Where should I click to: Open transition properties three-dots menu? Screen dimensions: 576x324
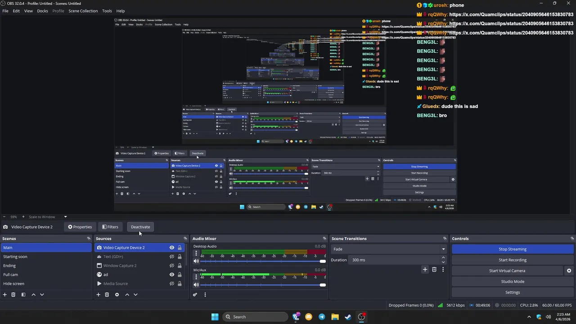point(443,270)
